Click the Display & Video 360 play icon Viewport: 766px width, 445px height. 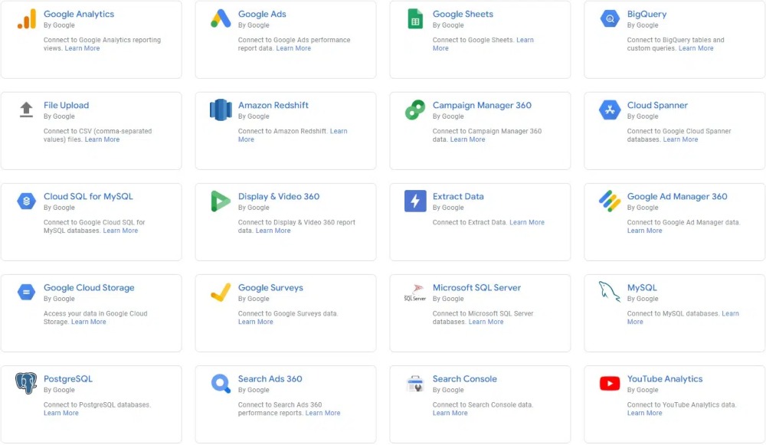pos(221,201)
